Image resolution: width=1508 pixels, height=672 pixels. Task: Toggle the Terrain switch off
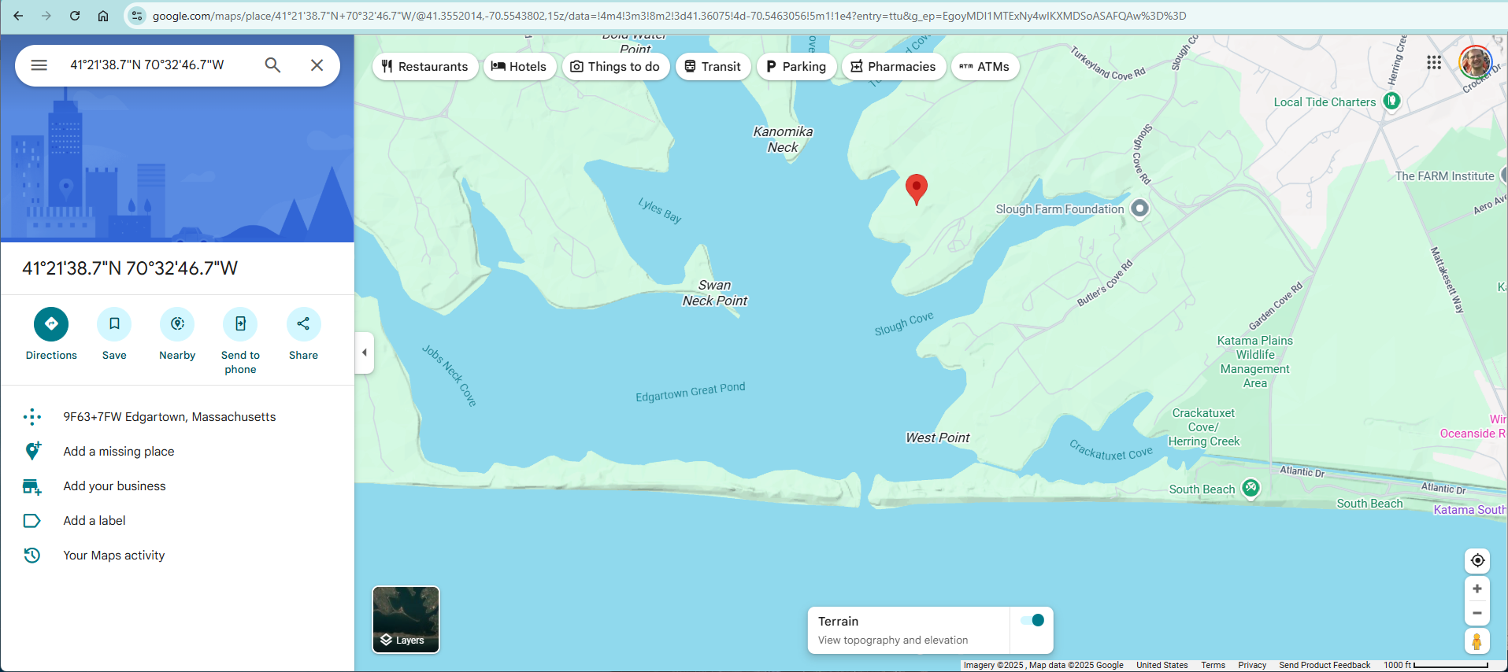coord(1032,620)
